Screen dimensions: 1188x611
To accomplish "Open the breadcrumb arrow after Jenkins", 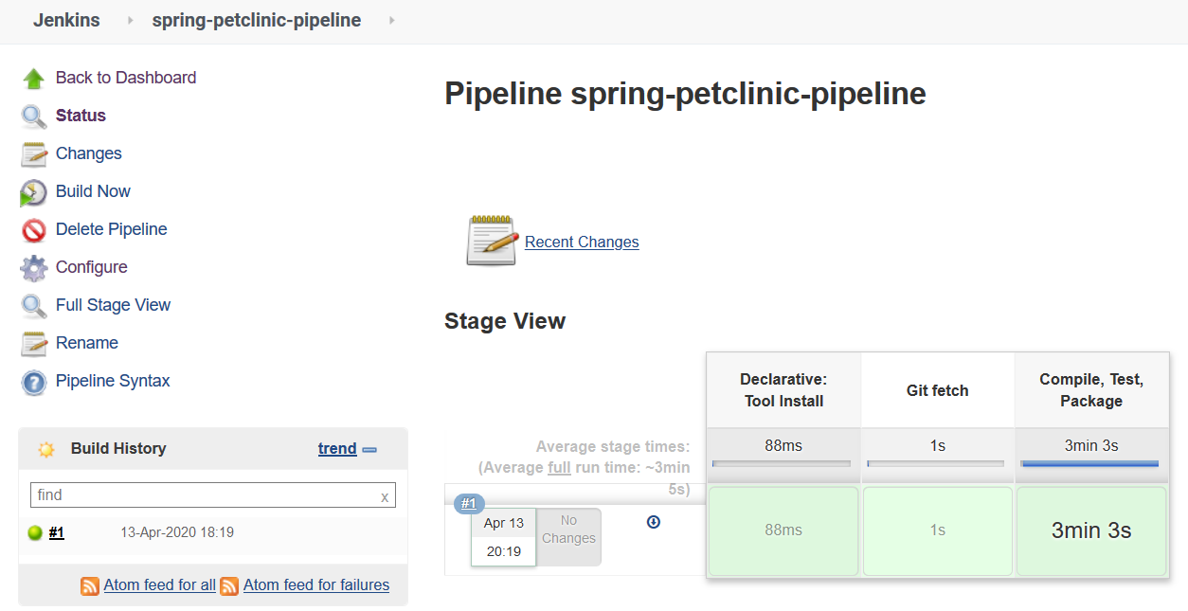I will [x=129, y=20].
